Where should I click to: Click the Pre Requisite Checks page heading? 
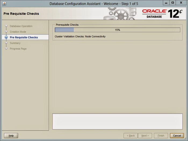tap(21, 14)
